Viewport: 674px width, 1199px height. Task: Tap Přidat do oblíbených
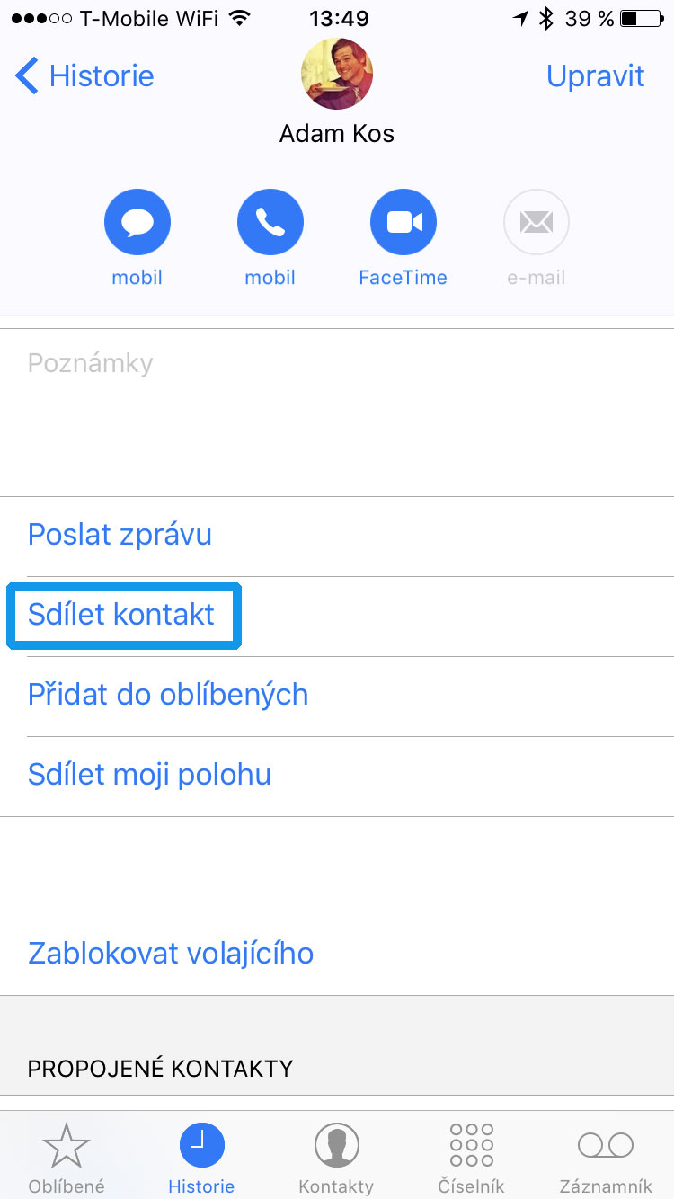[168, 695]
